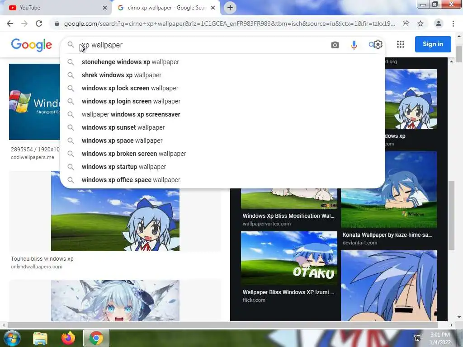Click the Sign in button
This screenshot has height=347, width=463.
point(433,44)
